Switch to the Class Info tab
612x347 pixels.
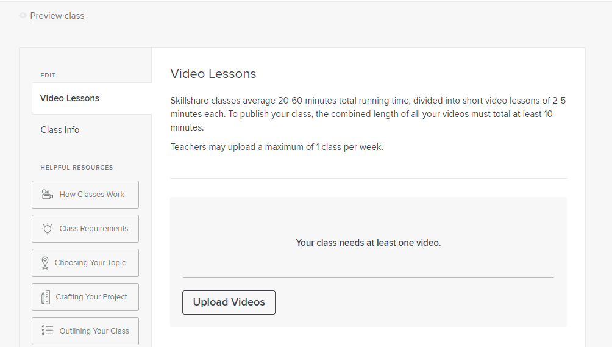point(60,130)
